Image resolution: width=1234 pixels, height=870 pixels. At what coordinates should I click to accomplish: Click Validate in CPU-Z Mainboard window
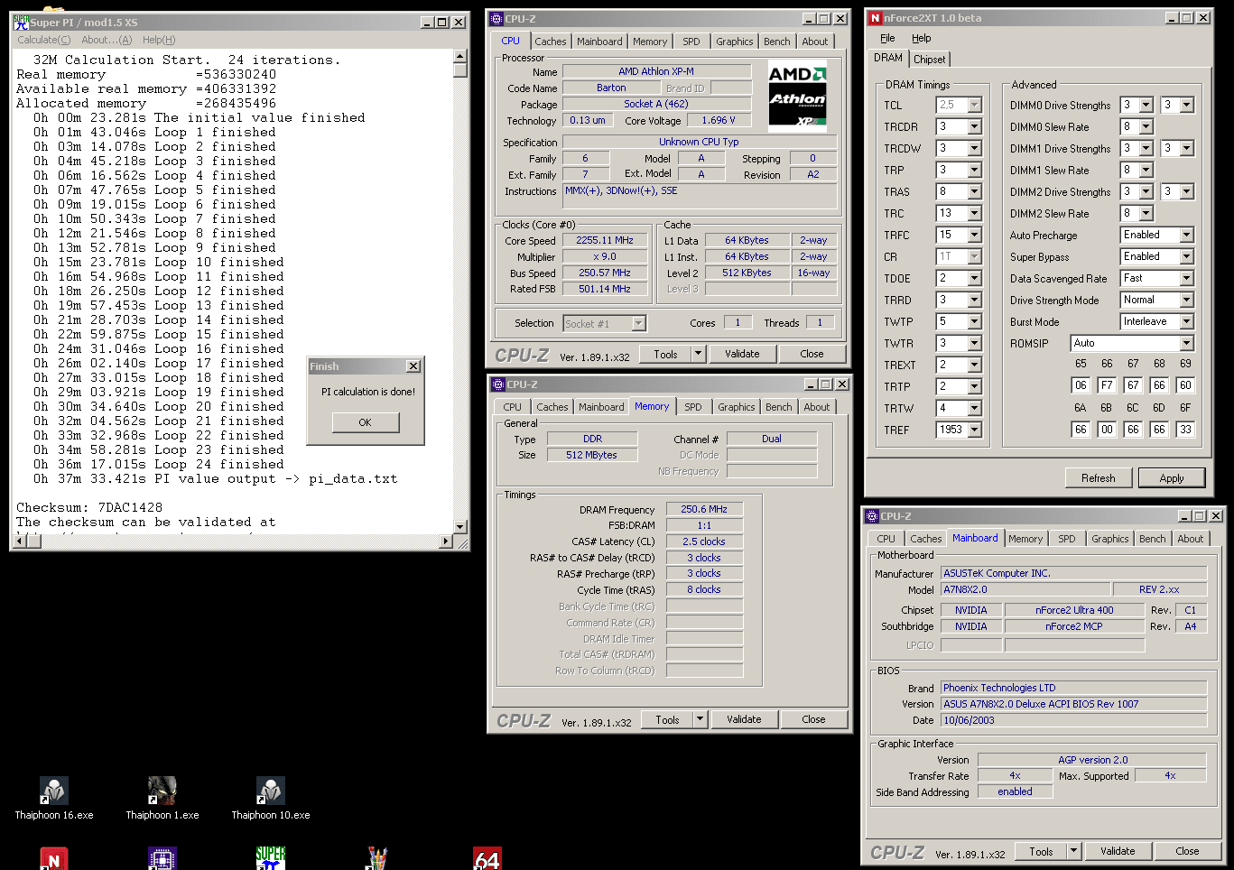click(x=1118, y=851)
